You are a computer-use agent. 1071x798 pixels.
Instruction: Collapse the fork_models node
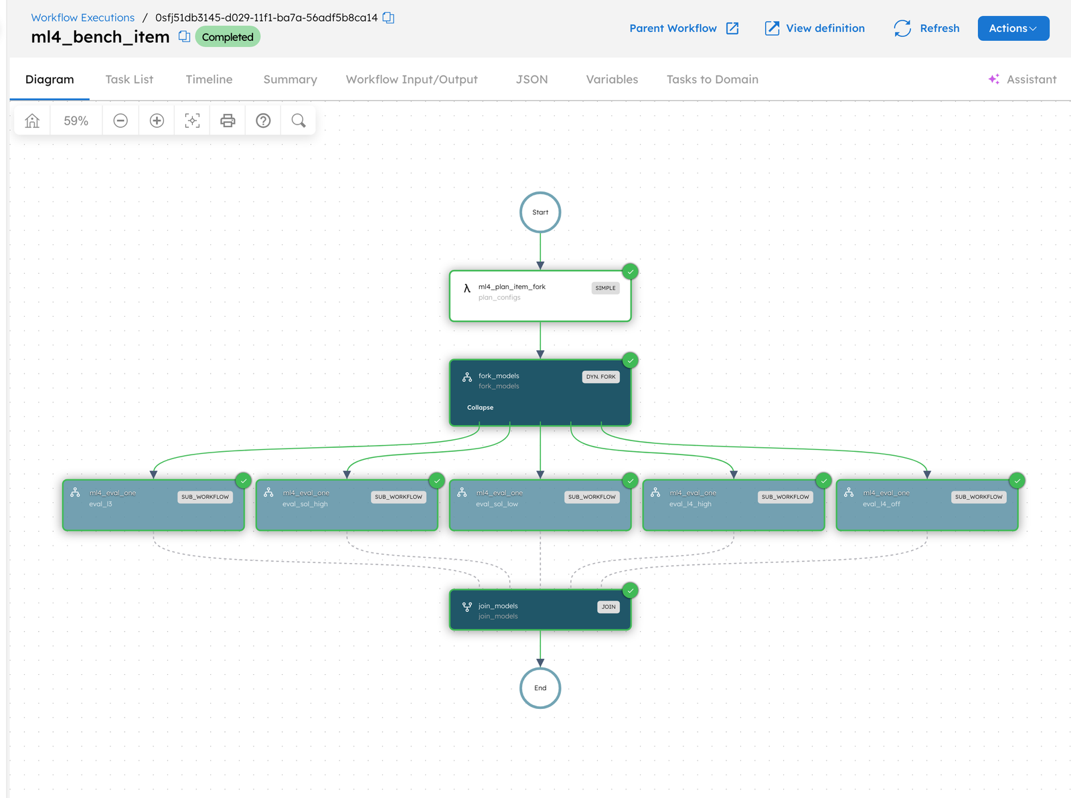[480, 407]
